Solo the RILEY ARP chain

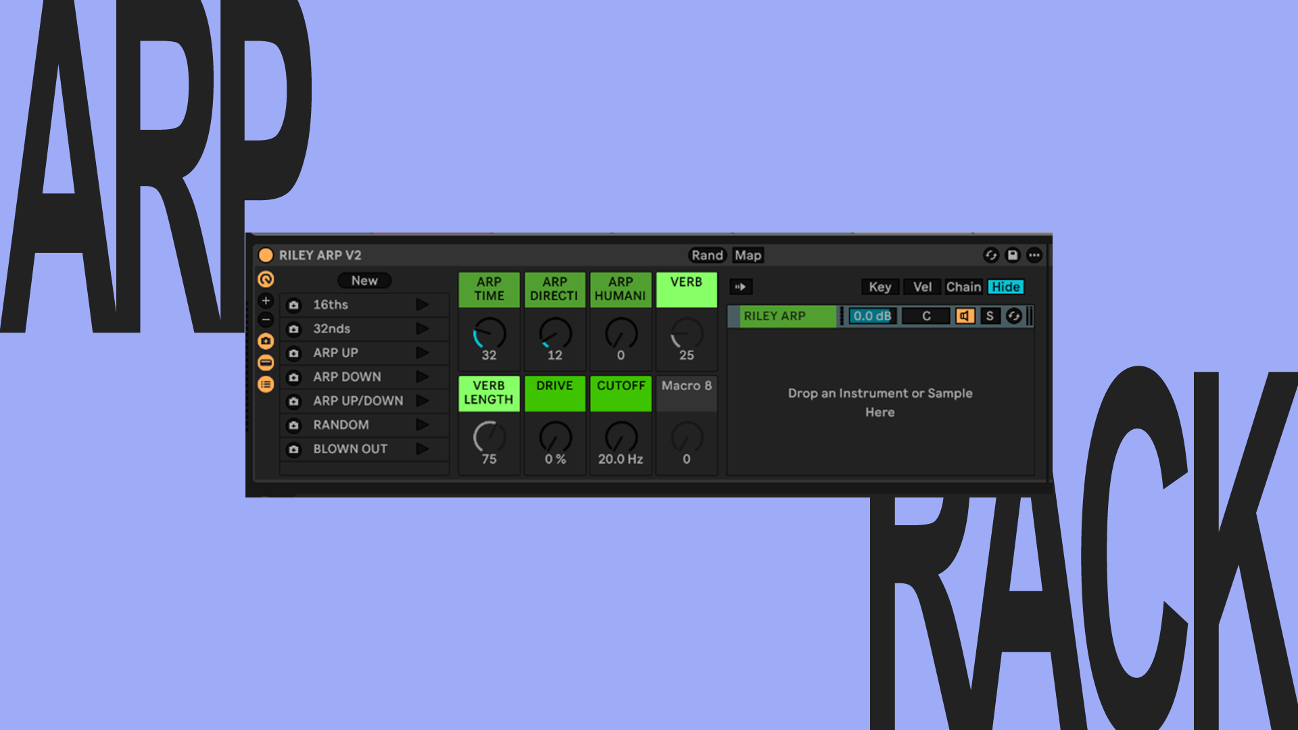(x=990, y=316)
